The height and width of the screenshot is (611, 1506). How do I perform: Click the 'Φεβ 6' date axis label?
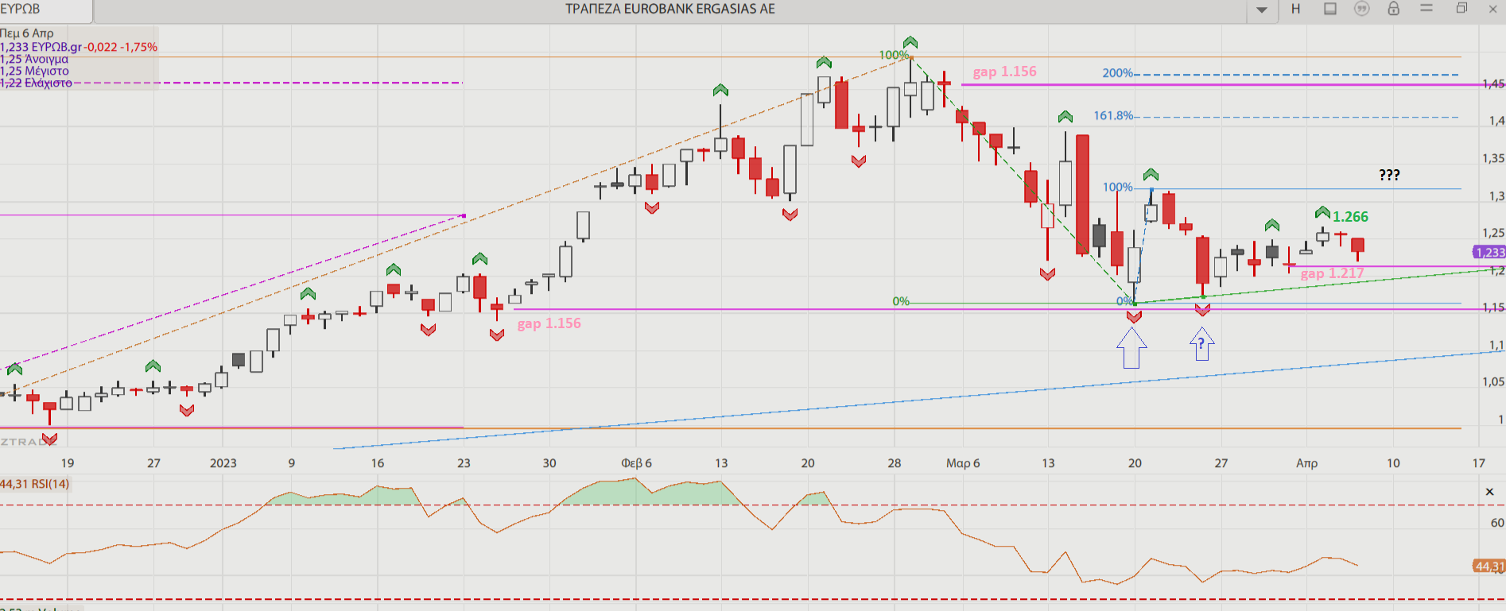tap(636, 463)
